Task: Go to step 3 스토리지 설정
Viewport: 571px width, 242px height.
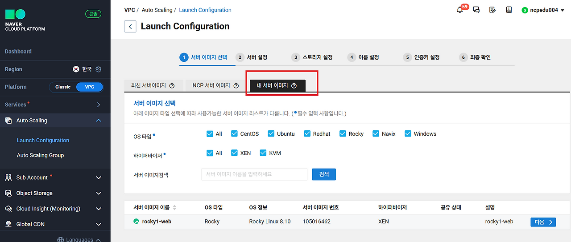Action: [312, 57]
